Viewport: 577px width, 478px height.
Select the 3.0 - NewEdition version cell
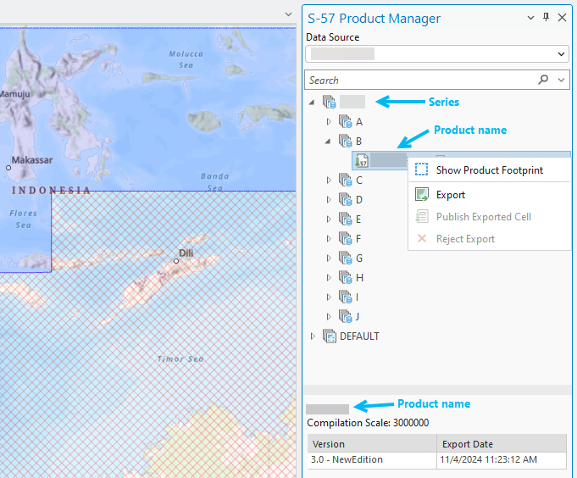[372, 459]
